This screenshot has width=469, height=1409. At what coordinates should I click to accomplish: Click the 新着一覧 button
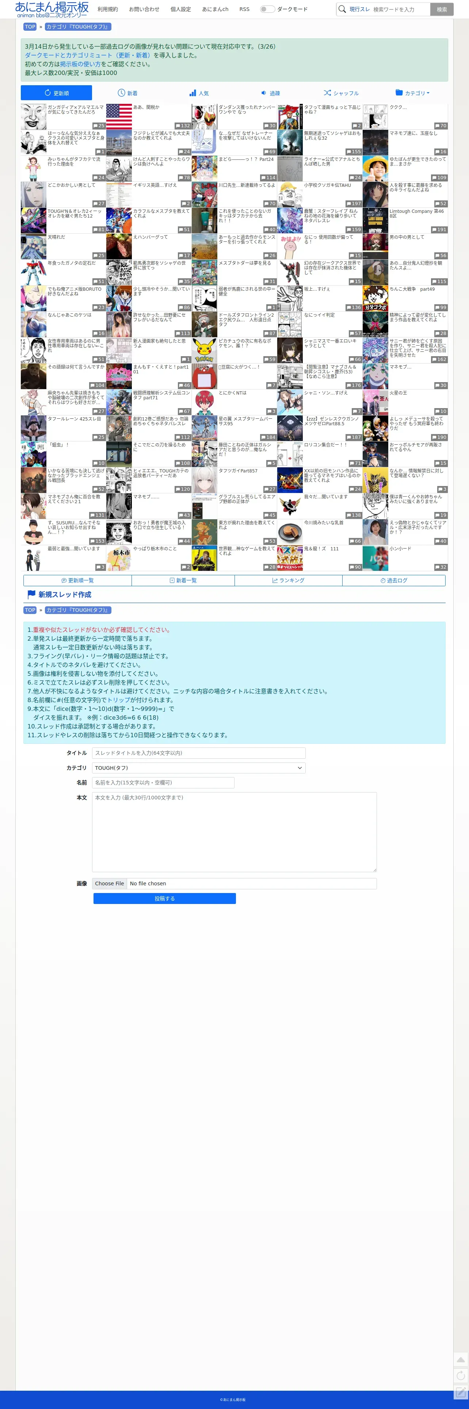[x=183, y=580]
